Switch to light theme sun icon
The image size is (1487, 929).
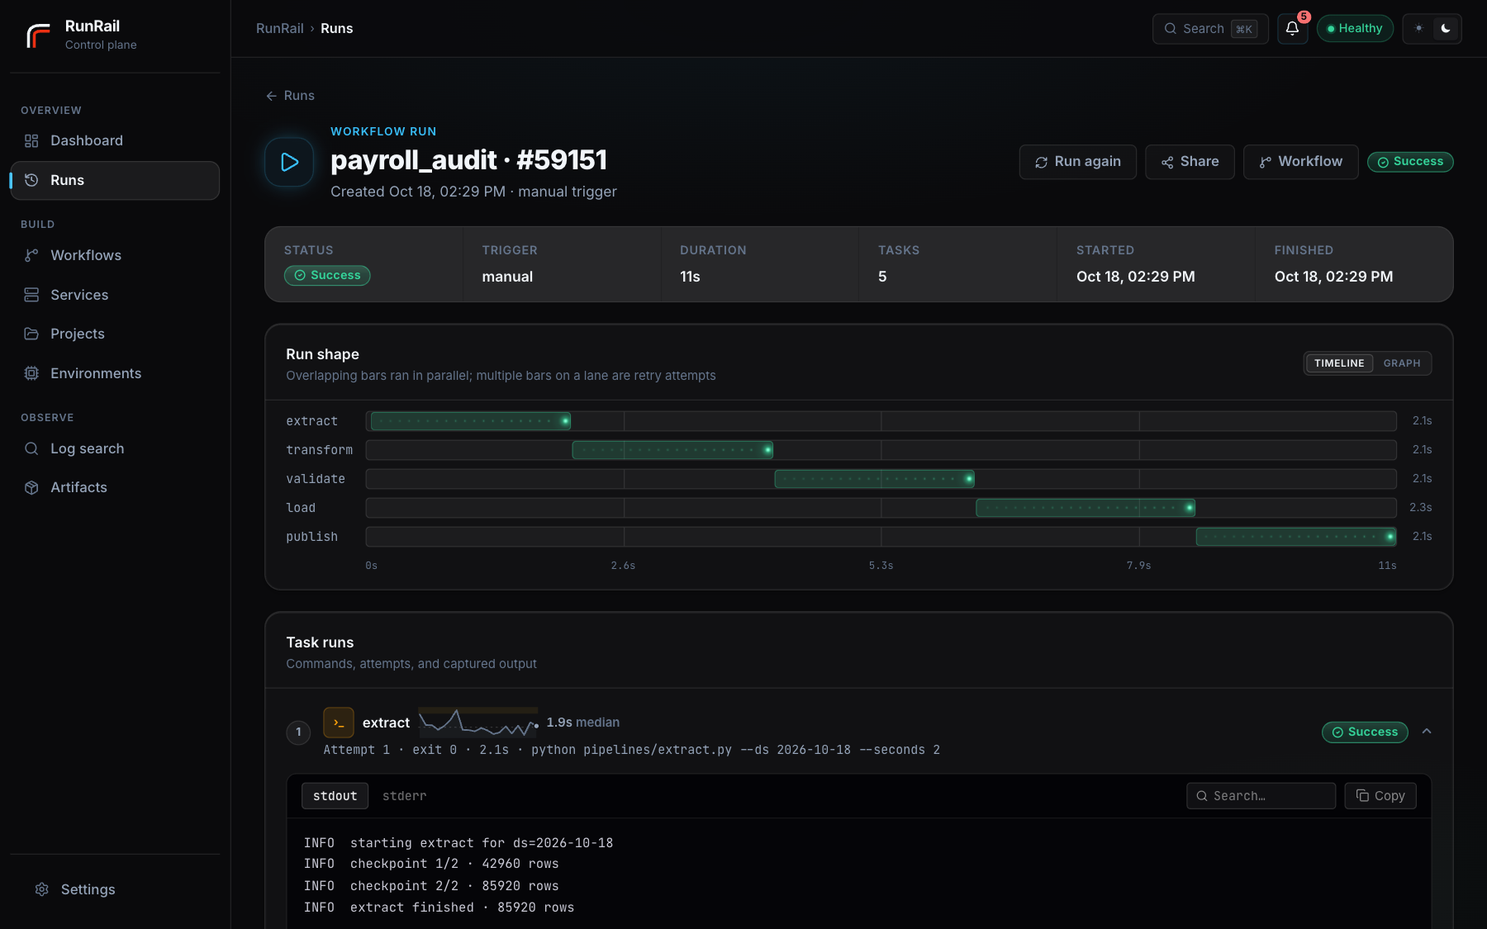coord(1418,29)
